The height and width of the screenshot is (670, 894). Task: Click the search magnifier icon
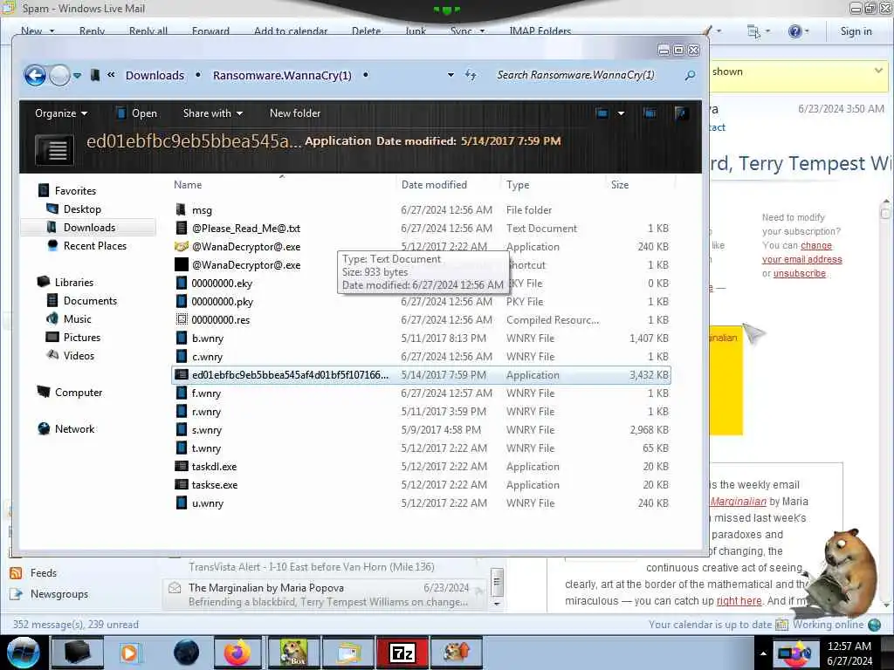click(x=690, y=75)
